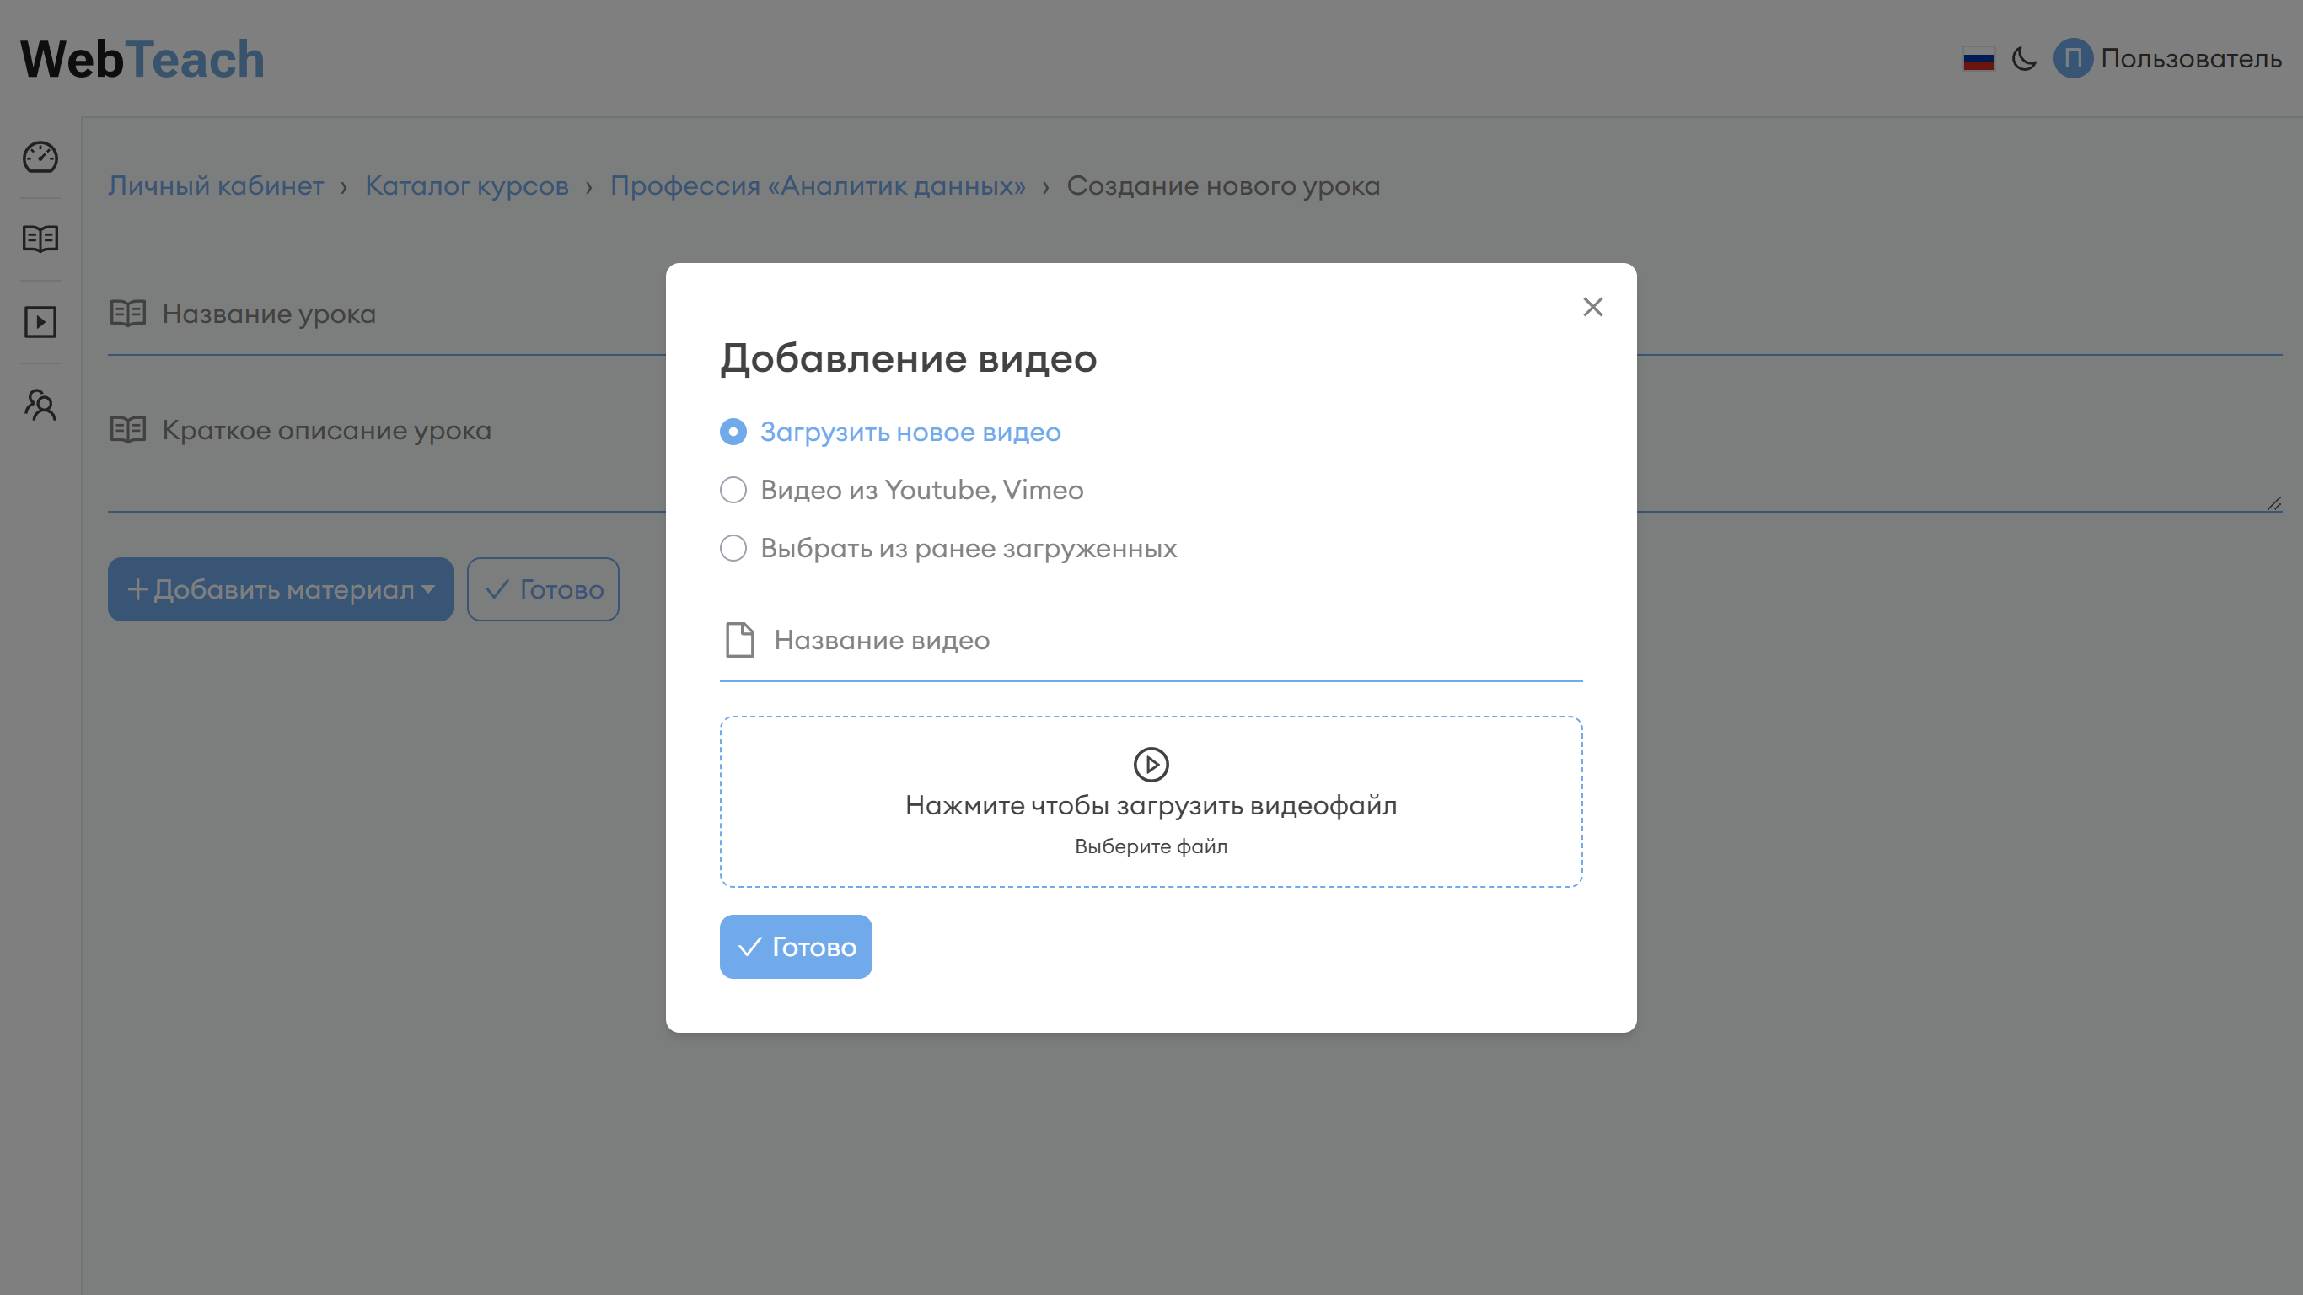Image resolution: width=2303 pixels, height=1295 pixels.
Task: Open dashboard gauge icon in sidebar
Action: point(40,158)
